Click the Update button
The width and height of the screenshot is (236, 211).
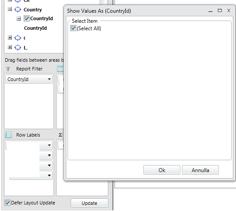point(89,203)
